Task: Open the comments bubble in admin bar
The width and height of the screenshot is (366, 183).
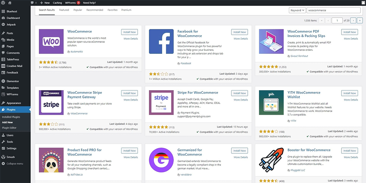Action: 33,3
